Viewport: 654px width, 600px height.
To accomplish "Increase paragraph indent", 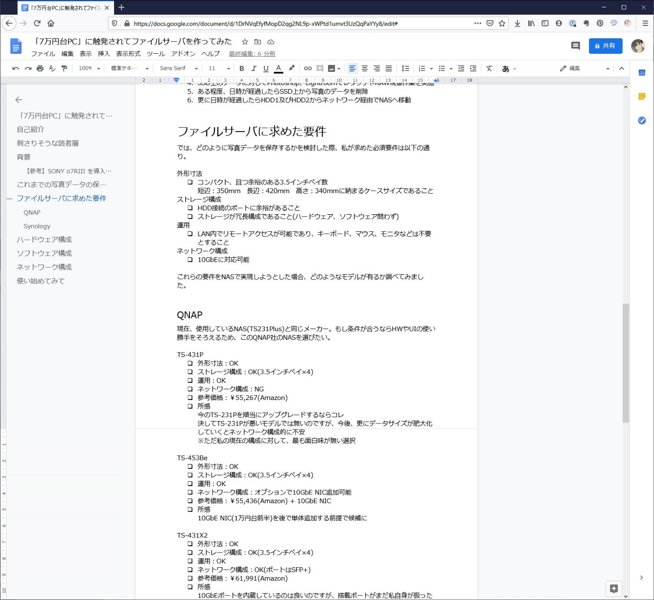I will (473, 68).
